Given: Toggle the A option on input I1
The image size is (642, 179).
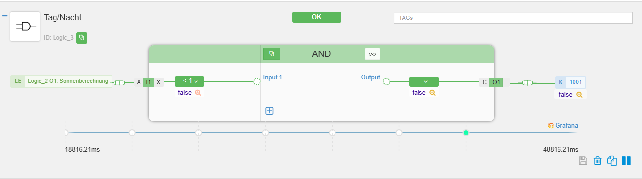Looking at the screenshot, I should [139, 82].
